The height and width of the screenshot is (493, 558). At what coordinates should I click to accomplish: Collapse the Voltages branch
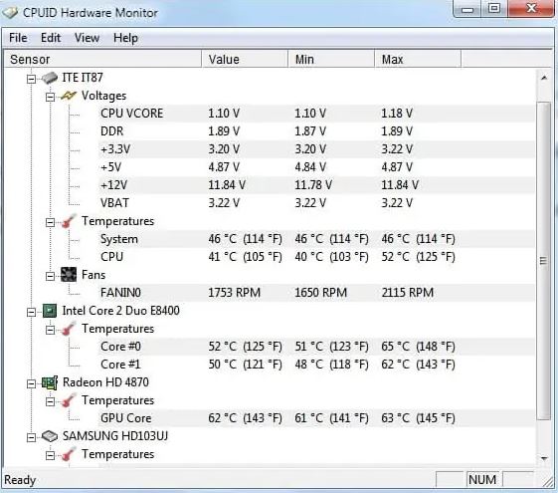click(x=50, y=97)
